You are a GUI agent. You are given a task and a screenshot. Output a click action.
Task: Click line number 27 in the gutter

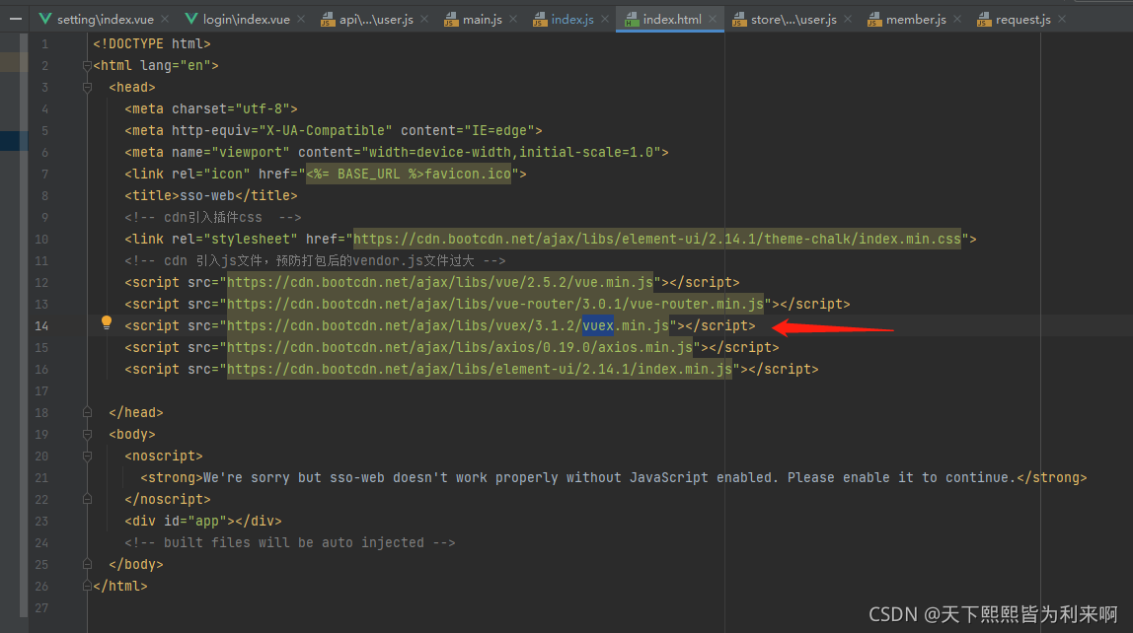tap(41, 607)
